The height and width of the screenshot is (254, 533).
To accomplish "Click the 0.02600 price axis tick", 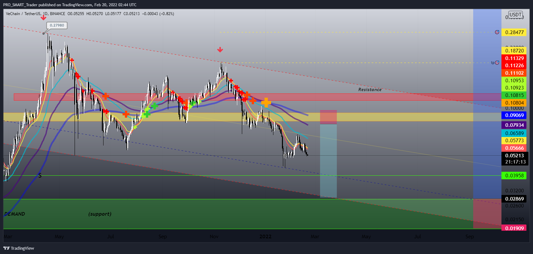I will 515,206.
